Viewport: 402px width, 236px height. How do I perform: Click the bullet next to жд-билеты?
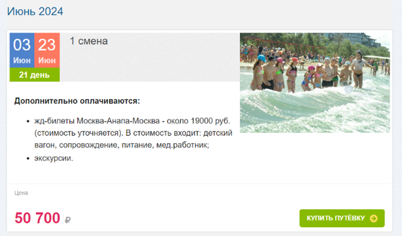pyautogui.click(x=28, y=121)
